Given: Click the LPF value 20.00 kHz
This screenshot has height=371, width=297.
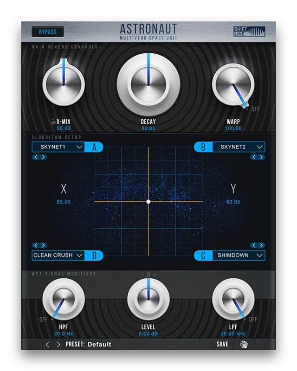Looking at the screenshot, I should click(233, 333).
